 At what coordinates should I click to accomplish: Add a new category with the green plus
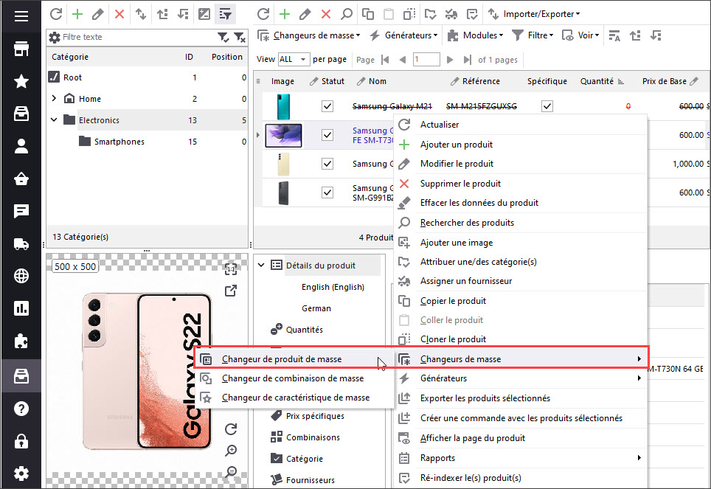(x=77, y=14)
